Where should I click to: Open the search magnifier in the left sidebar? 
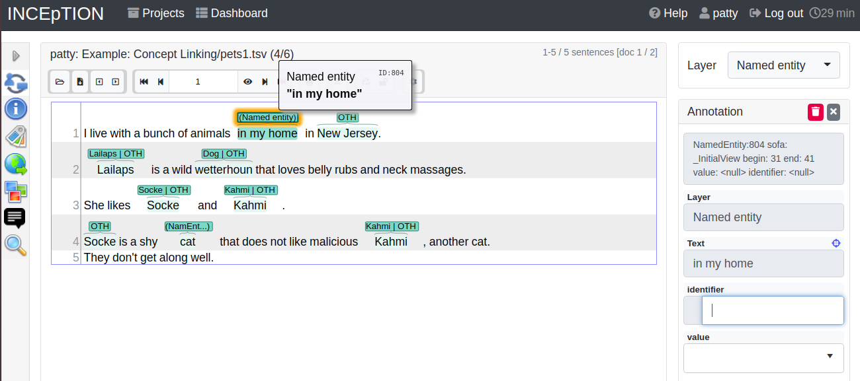pos(15,245)
